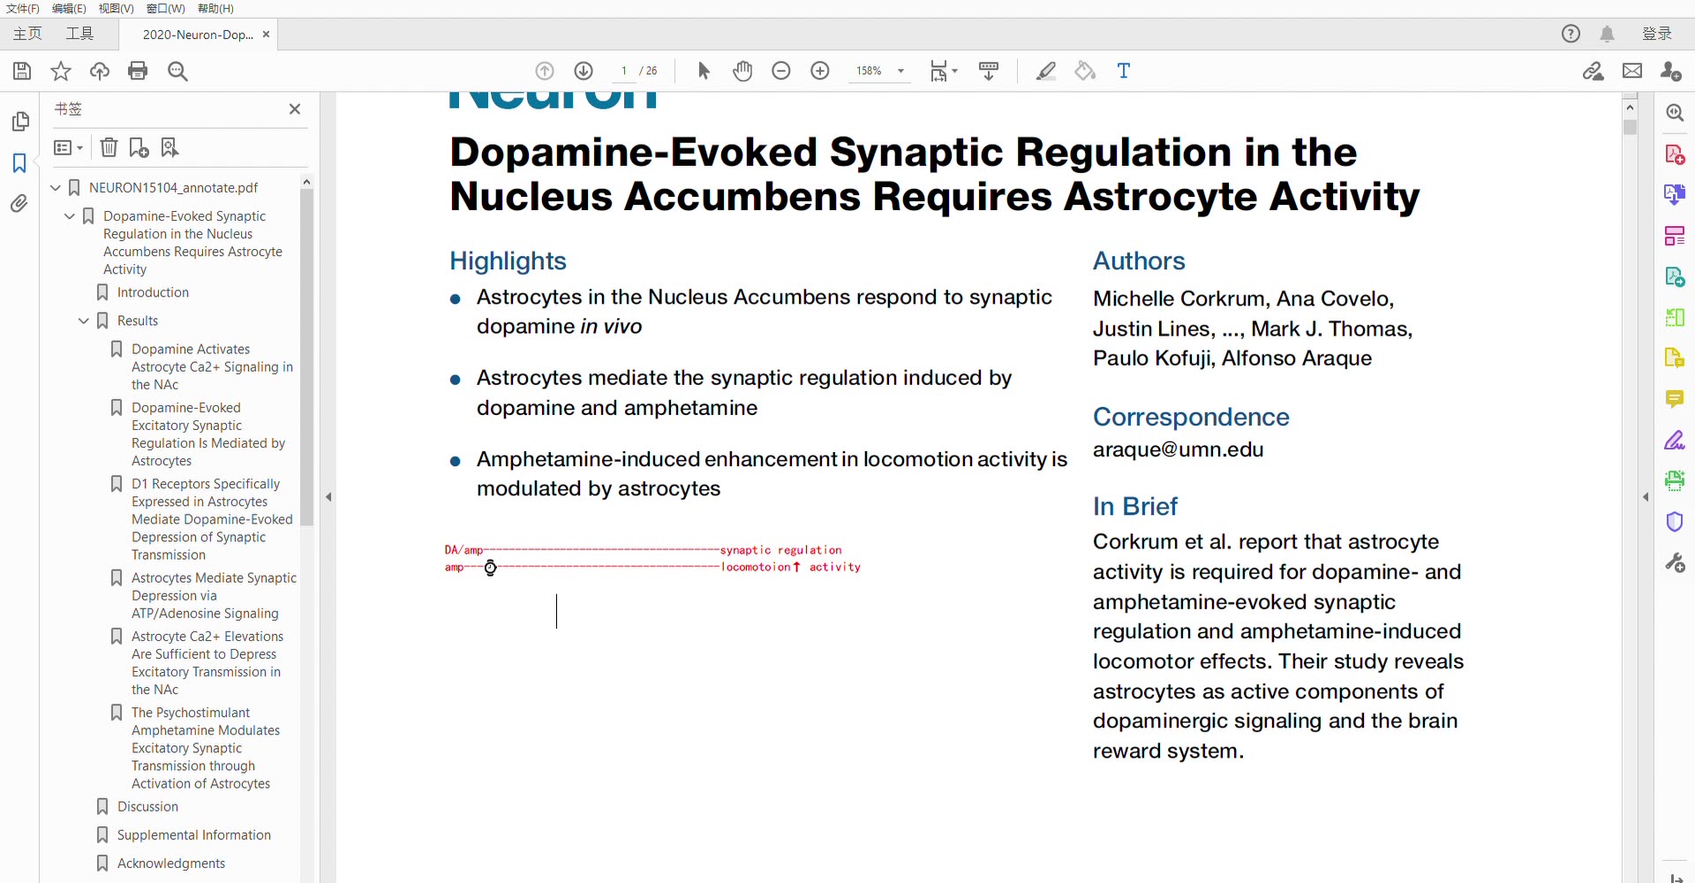Image resolution: width=1695 pixels, height=883 pixels.
Task: Open notifications bell icon
Action: [1608, 34]
